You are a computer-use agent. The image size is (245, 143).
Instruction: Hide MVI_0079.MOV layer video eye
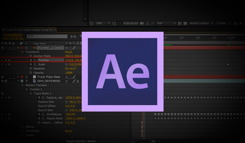coord(2,81)
